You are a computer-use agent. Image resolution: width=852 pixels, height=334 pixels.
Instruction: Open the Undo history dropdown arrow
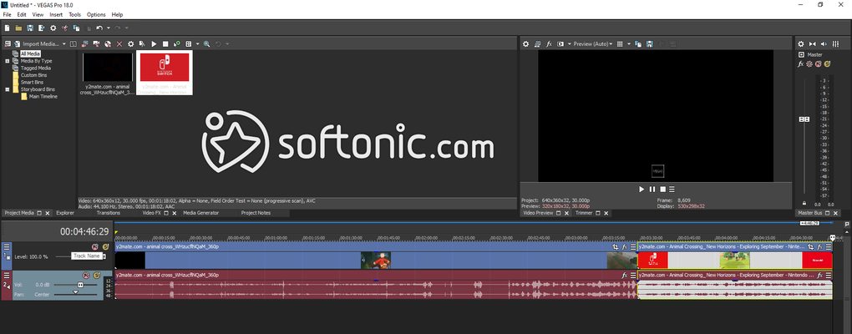point(109,28)
